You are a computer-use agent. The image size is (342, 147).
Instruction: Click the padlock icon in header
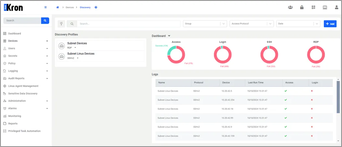click(302, 7)
